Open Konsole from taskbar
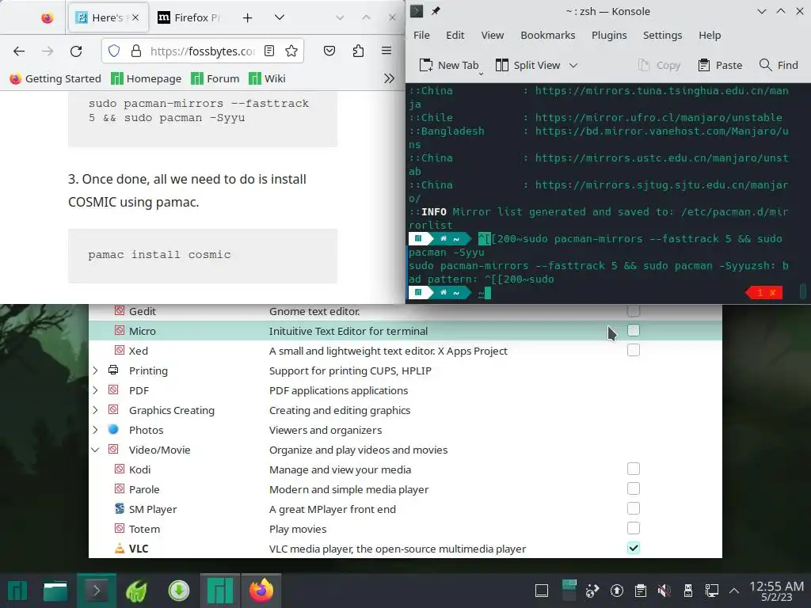Screen dimensions: 811x608 click(96, 591)
